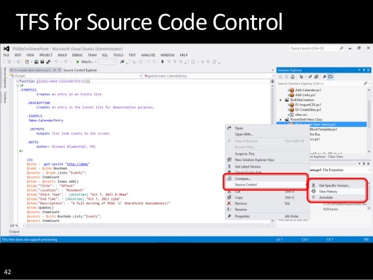Viewport: 373px width, 280px height.
Task: Open the Server Explorer side tab
Action: pos(5,78)
